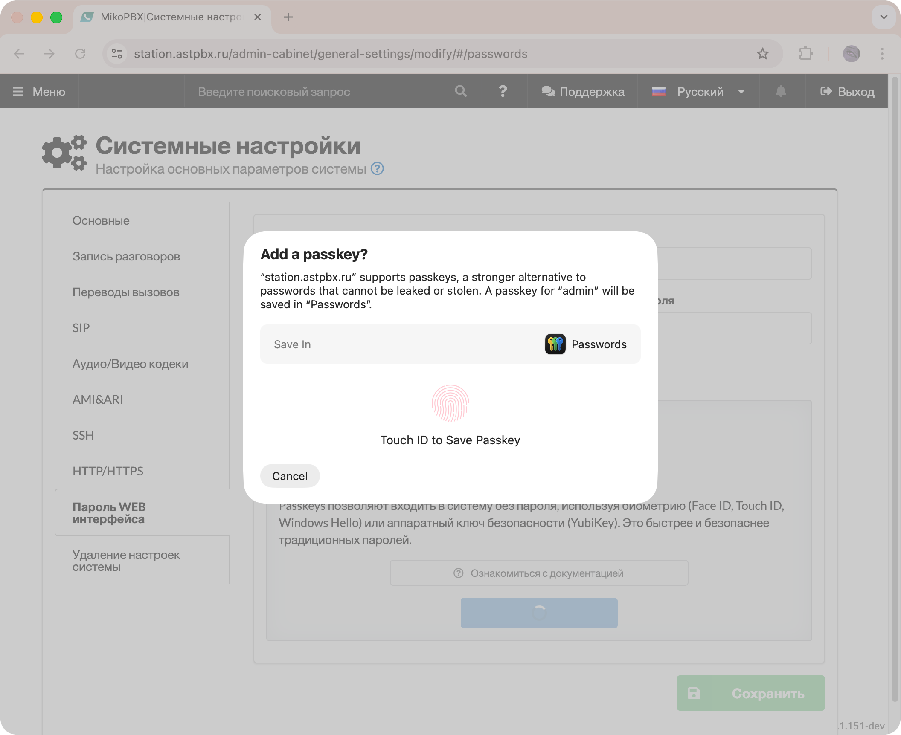Viewport: 901px width, 735px height.
Task: Cancel the Add a passkey dialog
Action: click(x=290, y=476)
